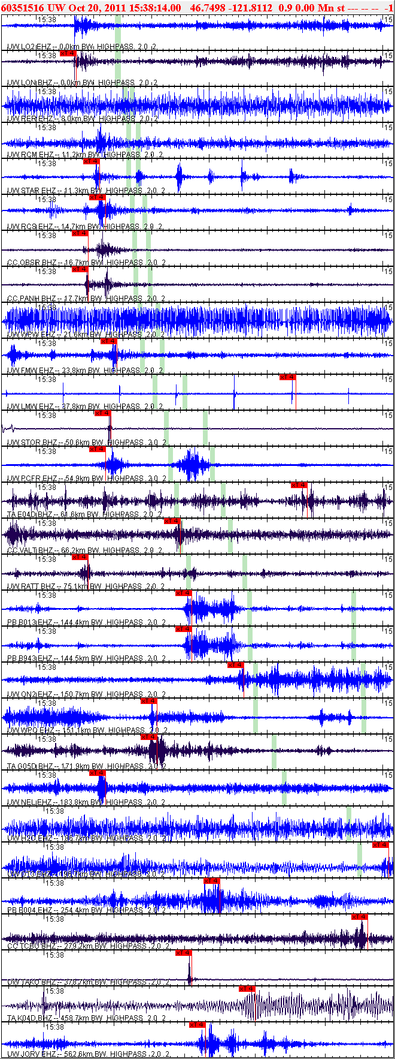Image resolution: width=395 pixels, height=1059 pixels.
Task: Select the red pick flag on TAKO trace
Action: click(x=184, y=953)
